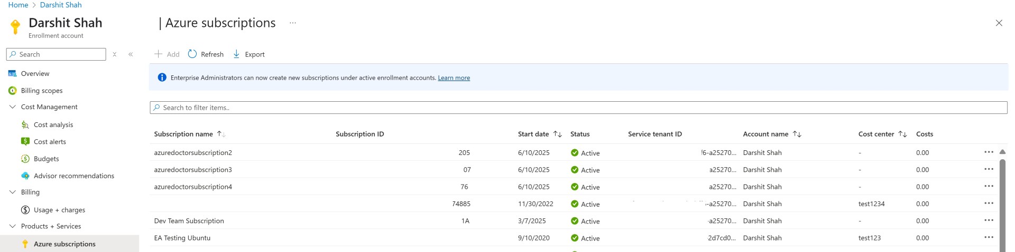Click the 74885 subscription ID cell

(461, 203)
